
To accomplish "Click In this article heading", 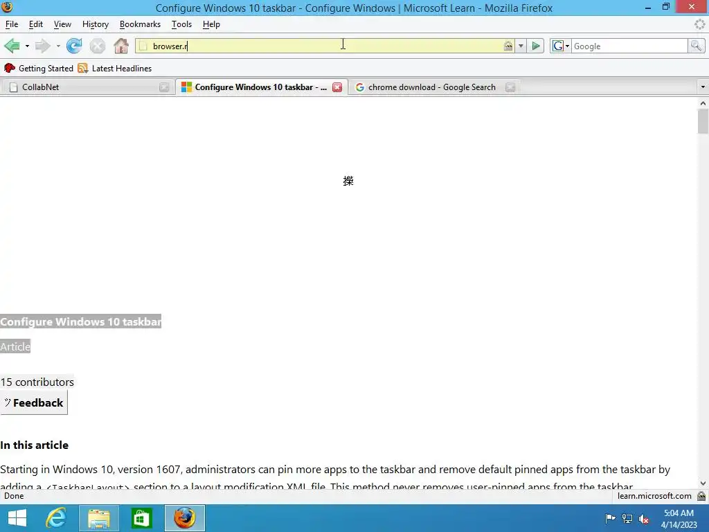I will pos(35,445).
